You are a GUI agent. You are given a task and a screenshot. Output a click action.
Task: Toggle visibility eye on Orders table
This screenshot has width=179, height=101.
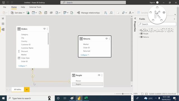[44, 29]
